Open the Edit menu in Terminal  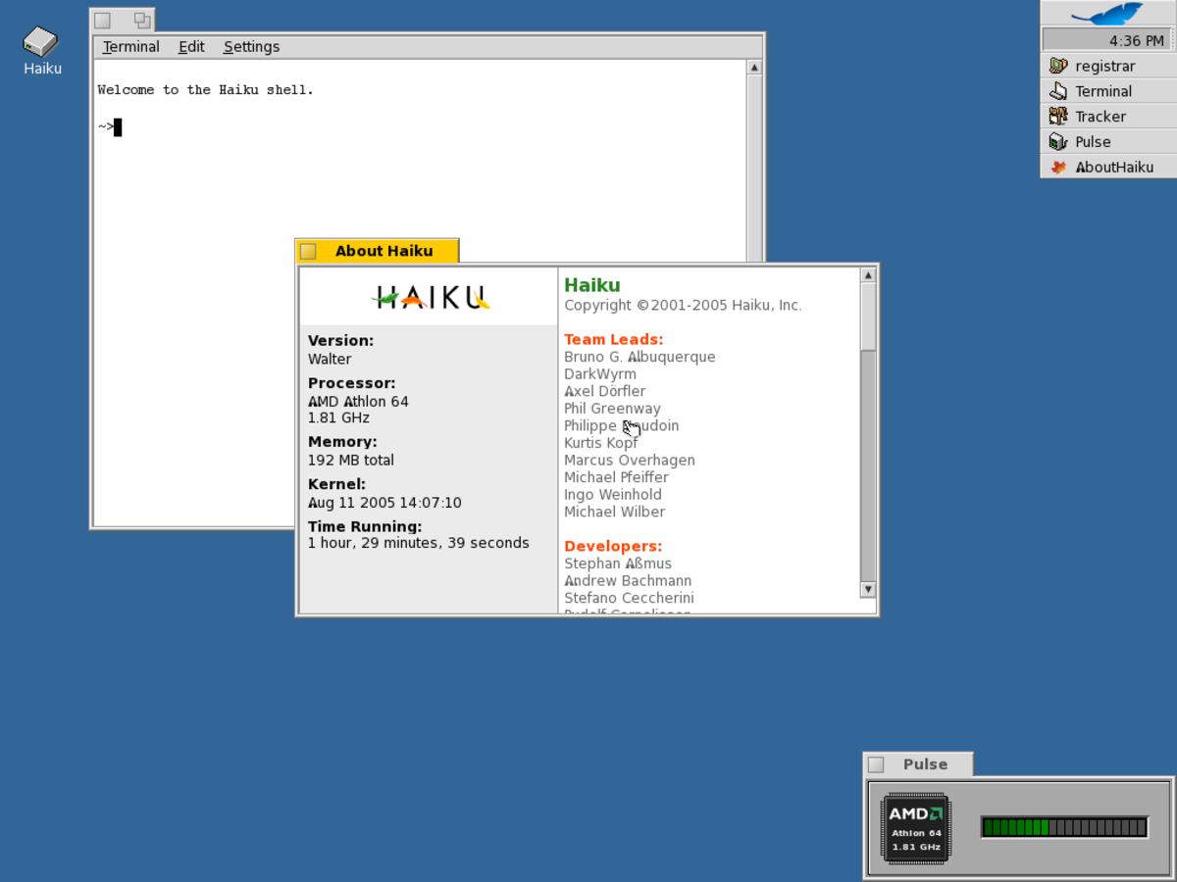pyautogui.click(x=191, y=47)
